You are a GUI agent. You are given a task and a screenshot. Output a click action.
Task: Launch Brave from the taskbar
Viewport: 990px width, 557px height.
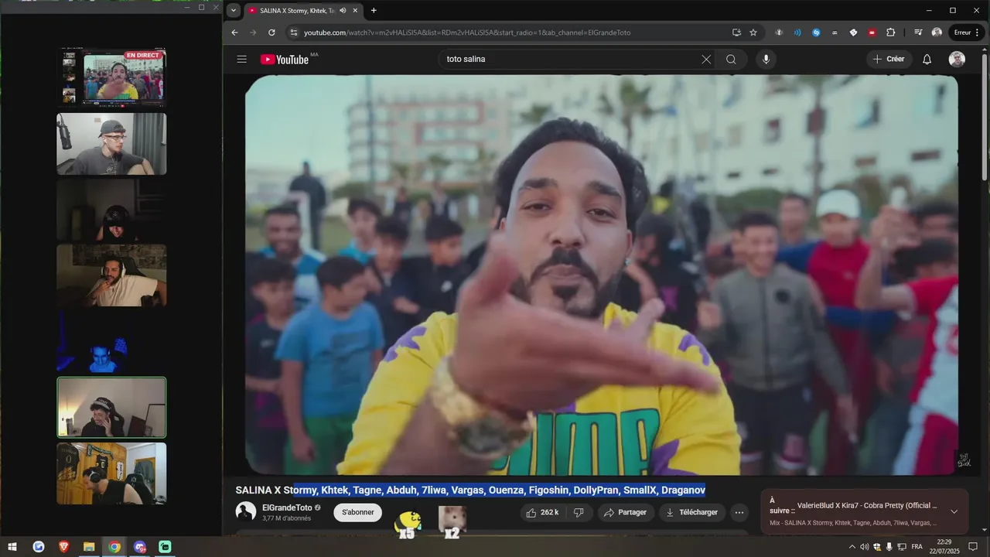click(x=63, y=547)
